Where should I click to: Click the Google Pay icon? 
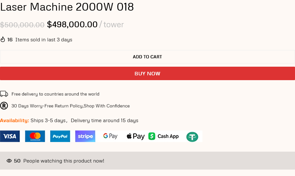(x=110, y=136)
